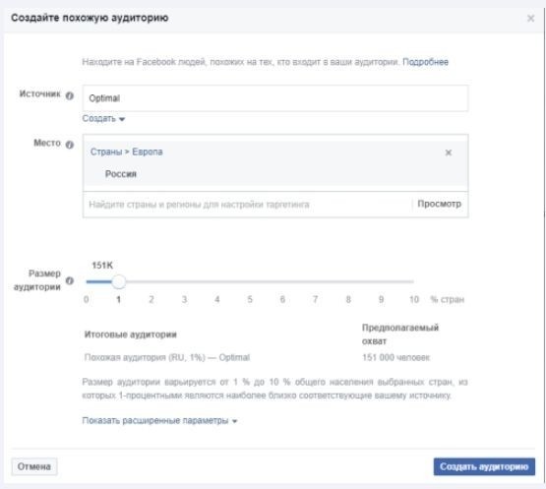The image size is (546, 489).
Task: Open the Подробнее link
Action: (x=425, y=62)
